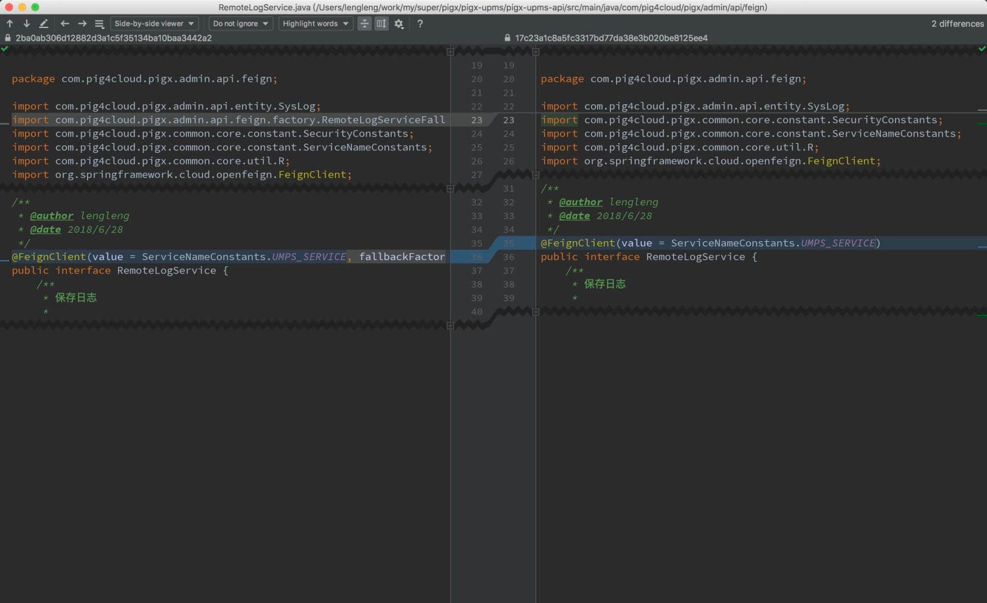
Task: Click right revision hash 17c23a1c8a label
Action: [x=611, y=38]
